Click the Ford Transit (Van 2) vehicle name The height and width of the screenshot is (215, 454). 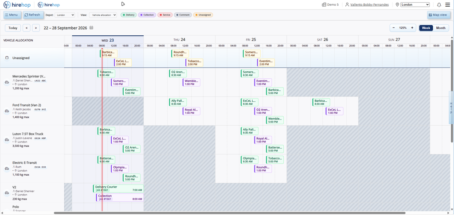(x=27, y=105)
